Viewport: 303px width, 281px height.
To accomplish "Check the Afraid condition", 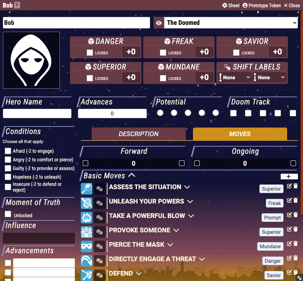I will coord(8,151).
